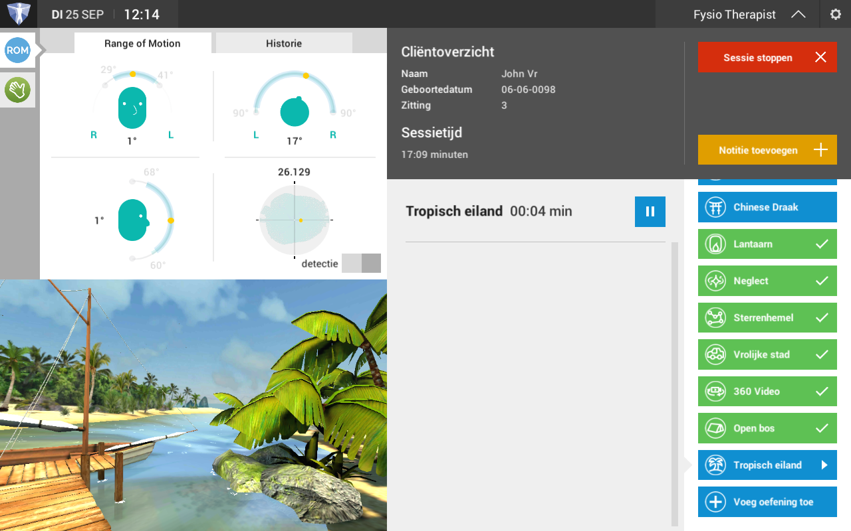This screenshot has width=851, height=531.
Task: Toggle the Sterrenhemel completed checkmark
Action: tap(822, 317)
